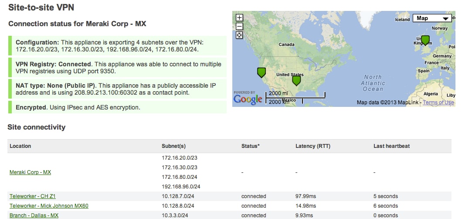Screen dimensions: 462x219
Task: Click the NAT type: None (Public IP) message
Action: coord(118,89)
